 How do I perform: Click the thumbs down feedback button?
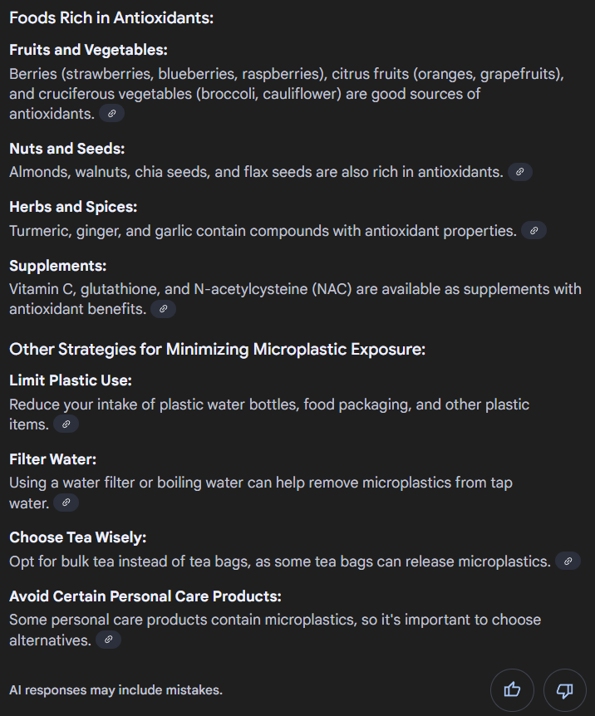(565, 689)
